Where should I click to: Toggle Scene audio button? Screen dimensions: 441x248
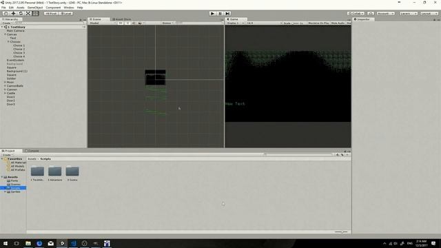tap(134, 23)
